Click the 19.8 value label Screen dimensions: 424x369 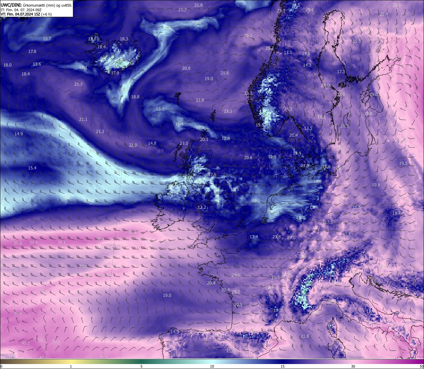tap(376, 185)
